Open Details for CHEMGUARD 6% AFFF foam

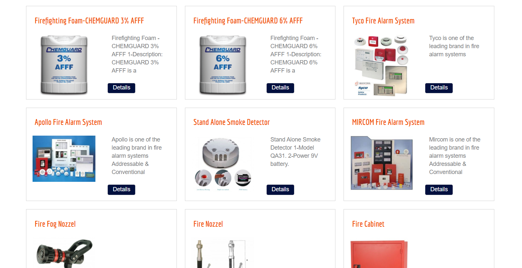pyautogui.click(x=280, y=88)
